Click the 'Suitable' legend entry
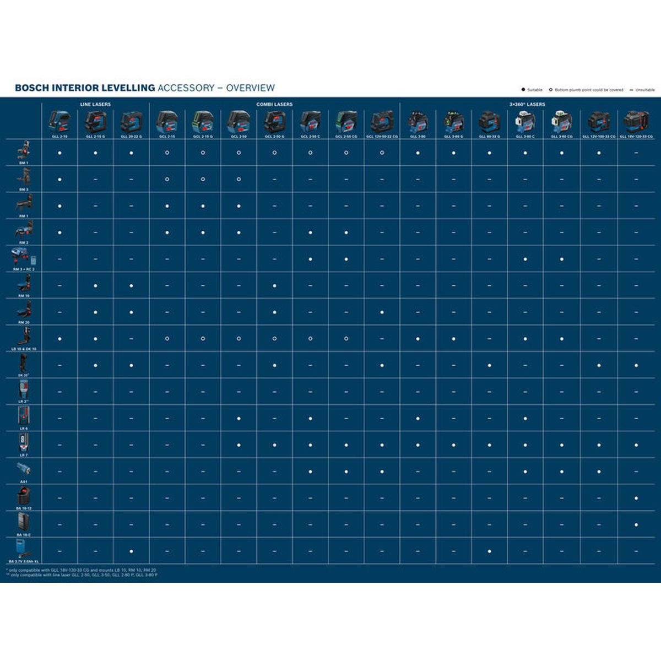Viewport: 661px width, 661px height. (x=532, y=90)
